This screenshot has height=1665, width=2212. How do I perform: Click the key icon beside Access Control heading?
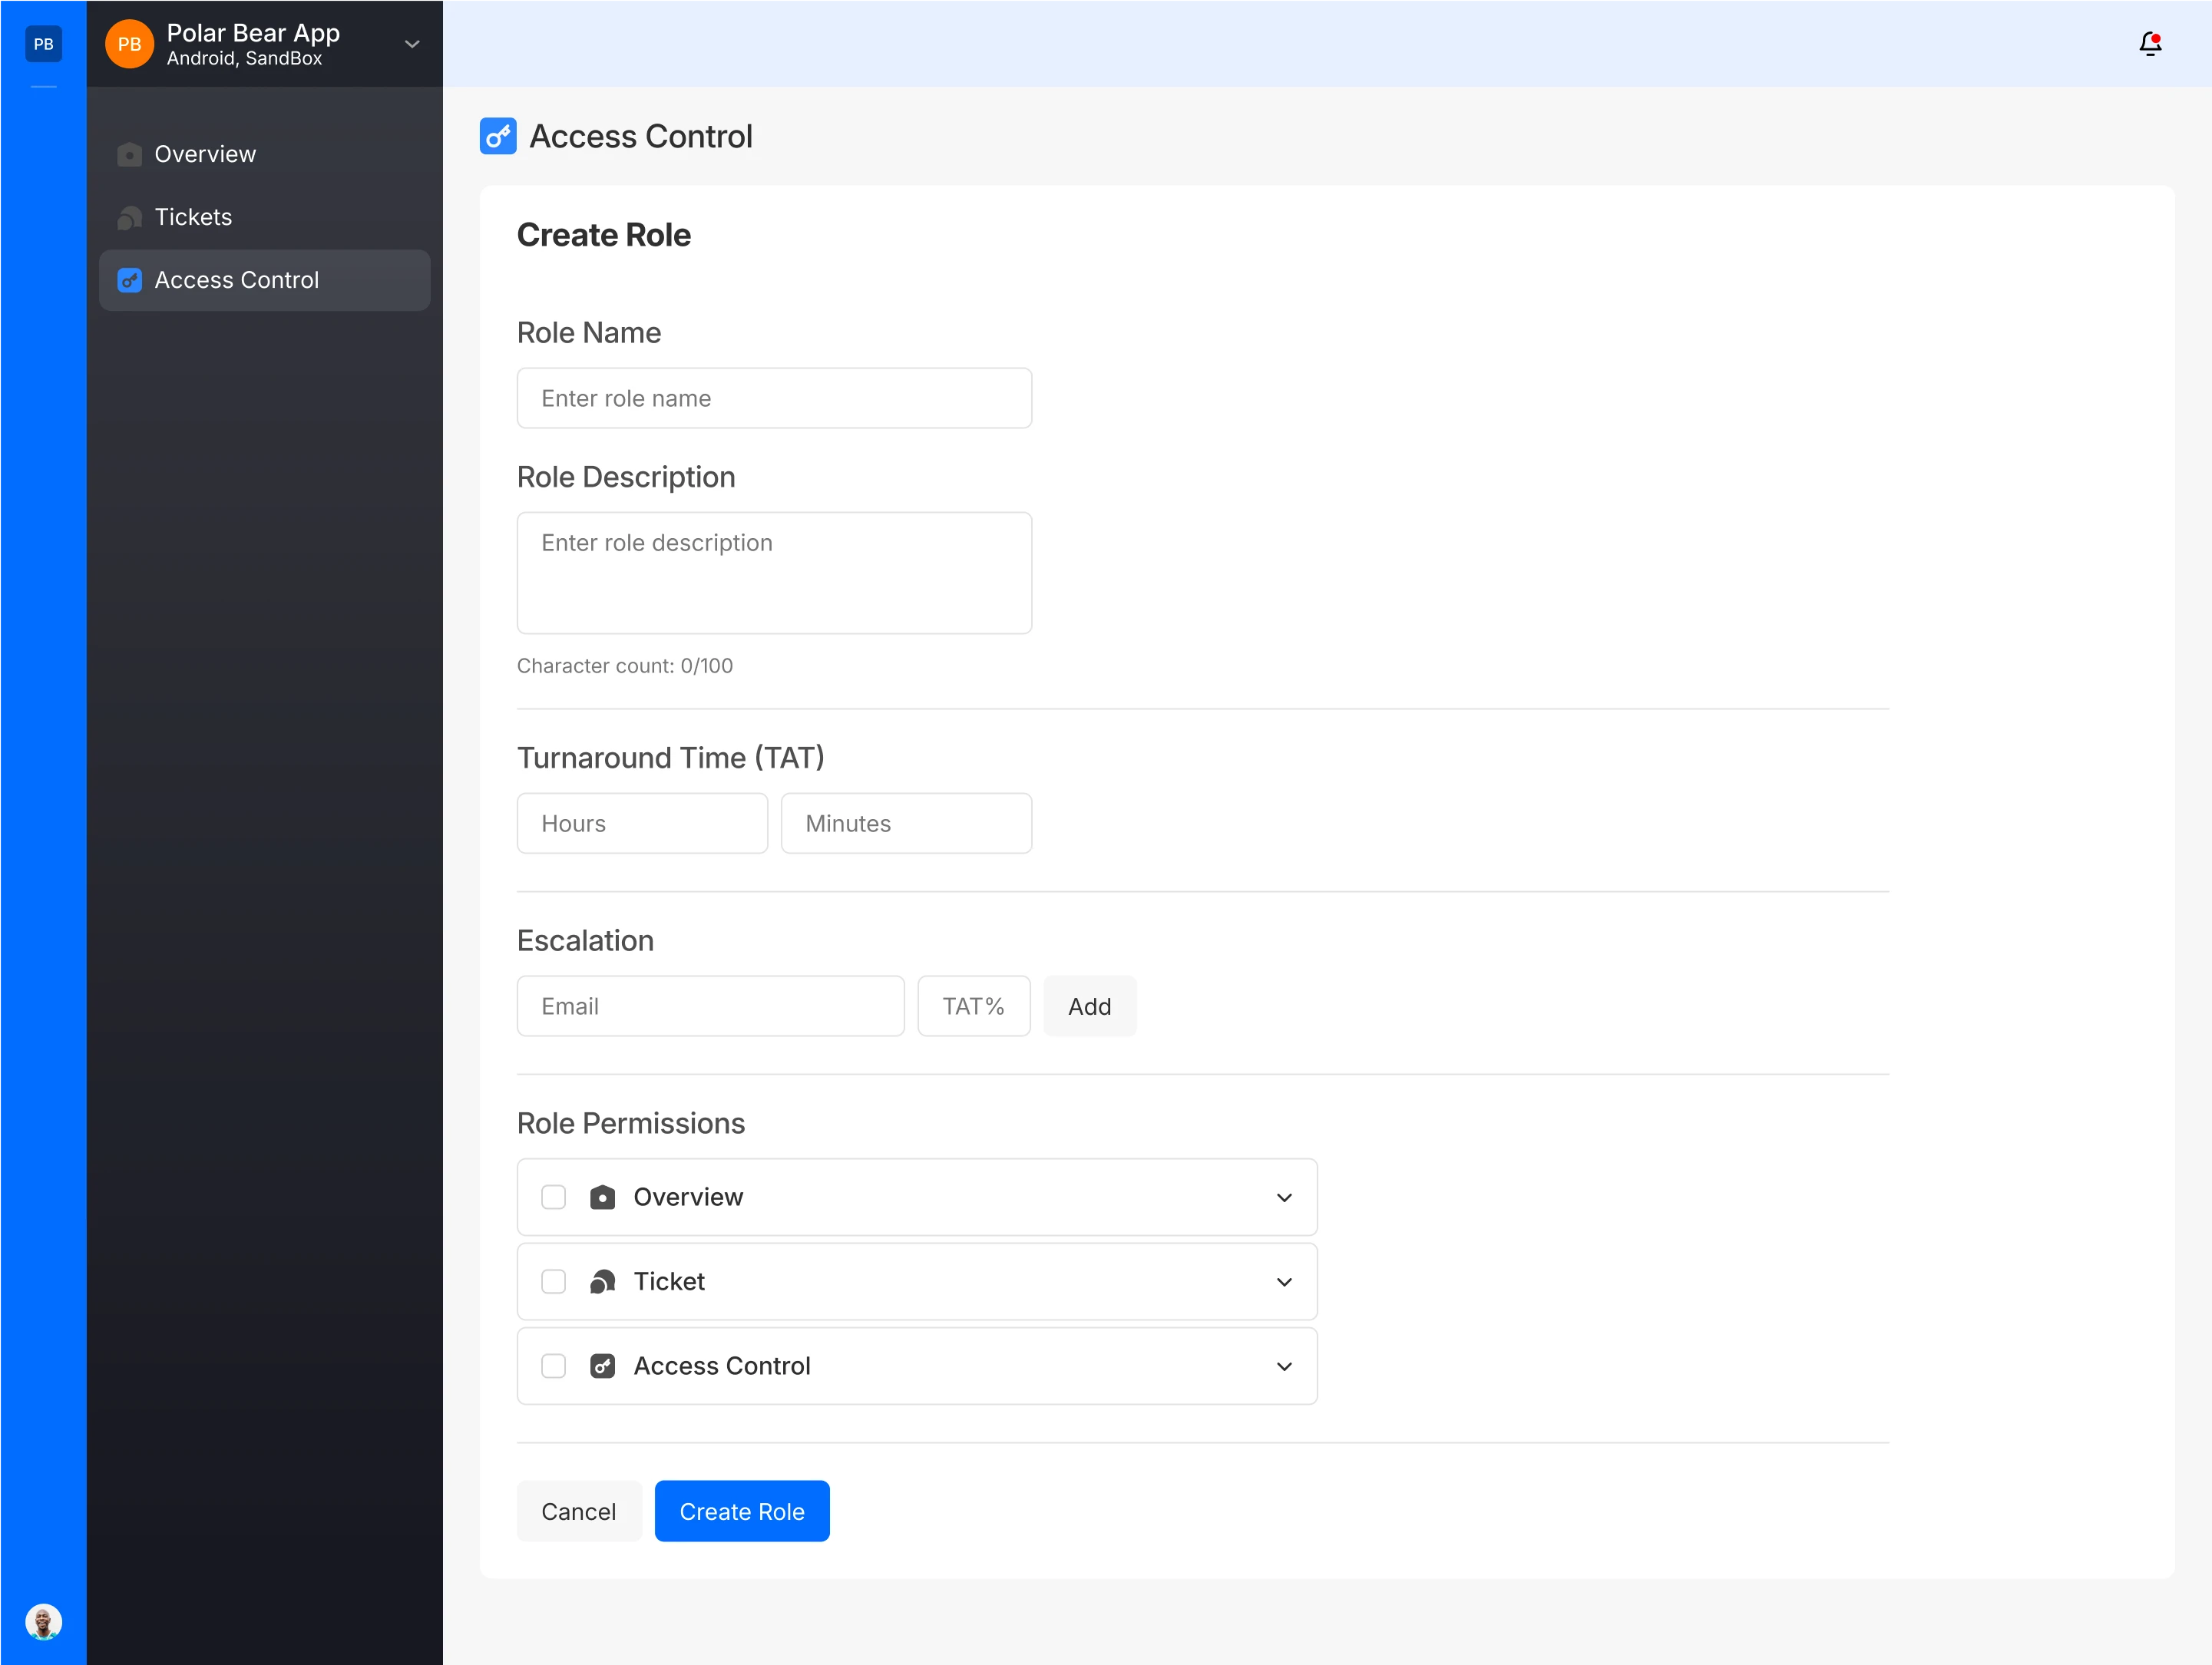[498, 136]
